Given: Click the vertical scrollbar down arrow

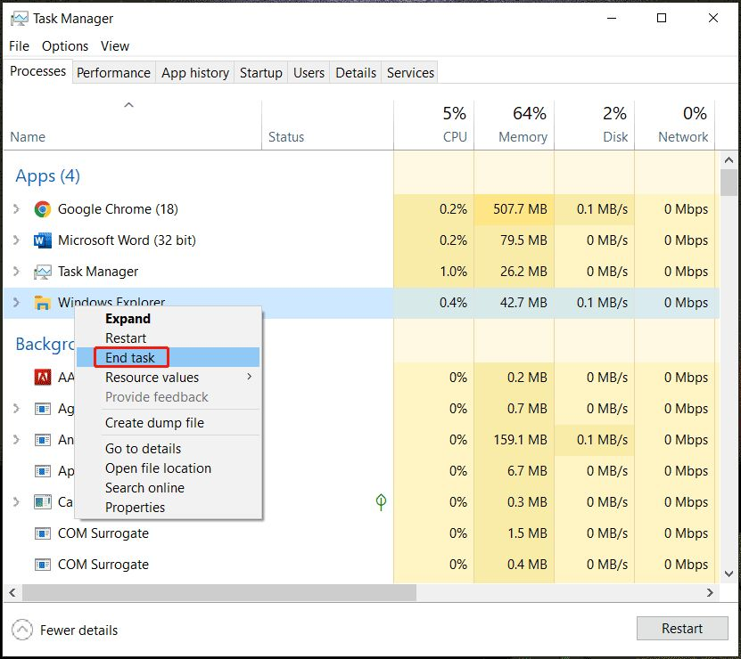Looking at the screenshot, I should pyautogui.click(x=729, y=574).
